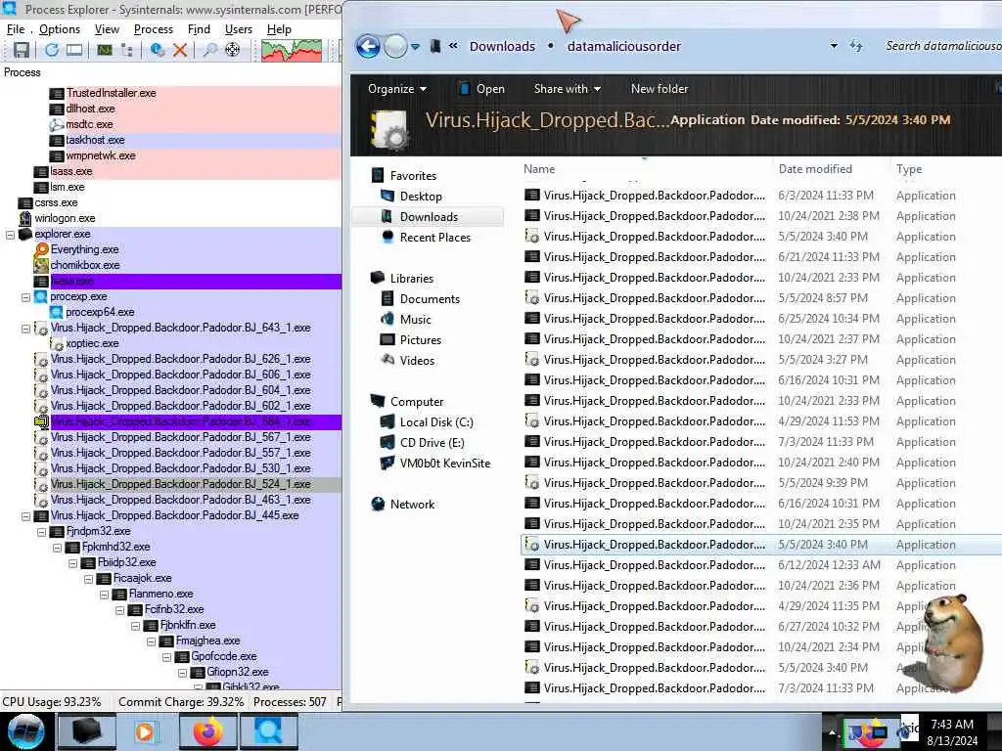Click the New folder button
The height and width of the screenshot is (751, 1002).
[660, 89]
